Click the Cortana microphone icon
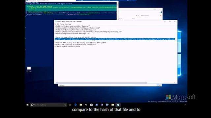This screenshot has height=118, width=211. point(65,105)
